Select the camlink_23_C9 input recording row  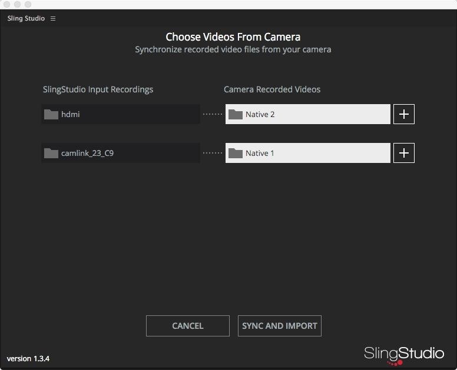121,153
